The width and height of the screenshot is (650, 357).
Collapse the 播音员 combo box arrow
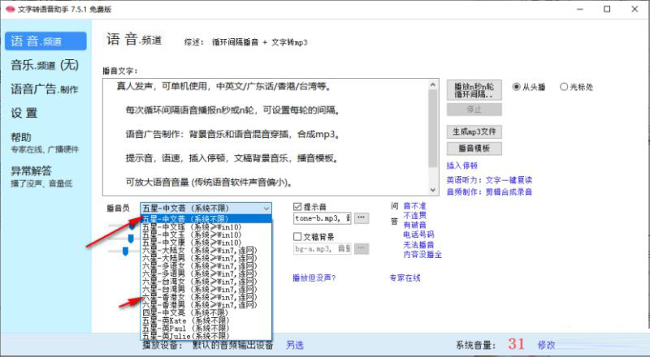click(x=266, y=209)
